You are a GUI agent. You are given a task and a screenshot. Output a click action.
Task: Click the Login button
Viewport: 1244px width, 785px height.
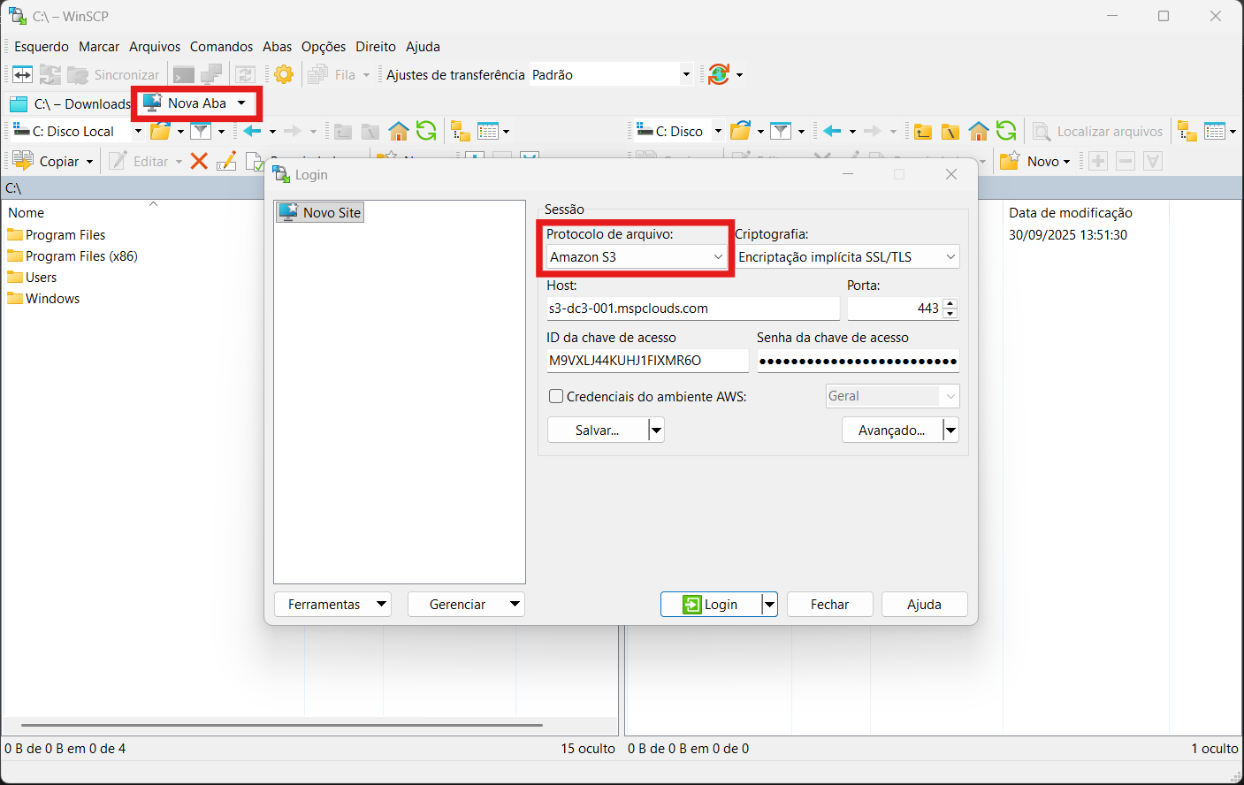pos(711,605)
